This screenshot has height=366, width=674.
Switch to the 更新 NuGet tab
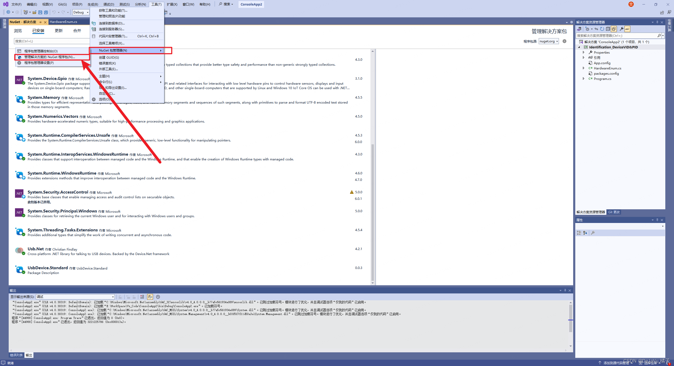click(59, 31)
